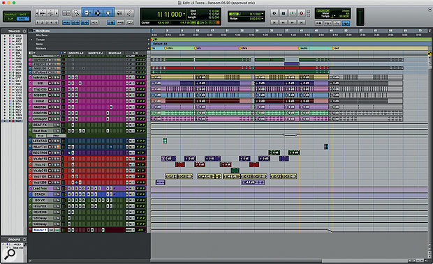
Task: Select the Markers ruler name
Action: tap(41, 49)
